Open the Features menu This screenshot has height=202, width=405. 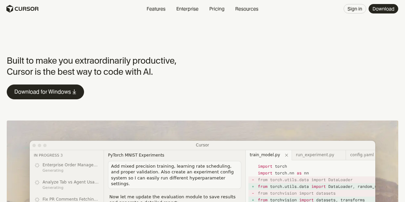(156, 9)
